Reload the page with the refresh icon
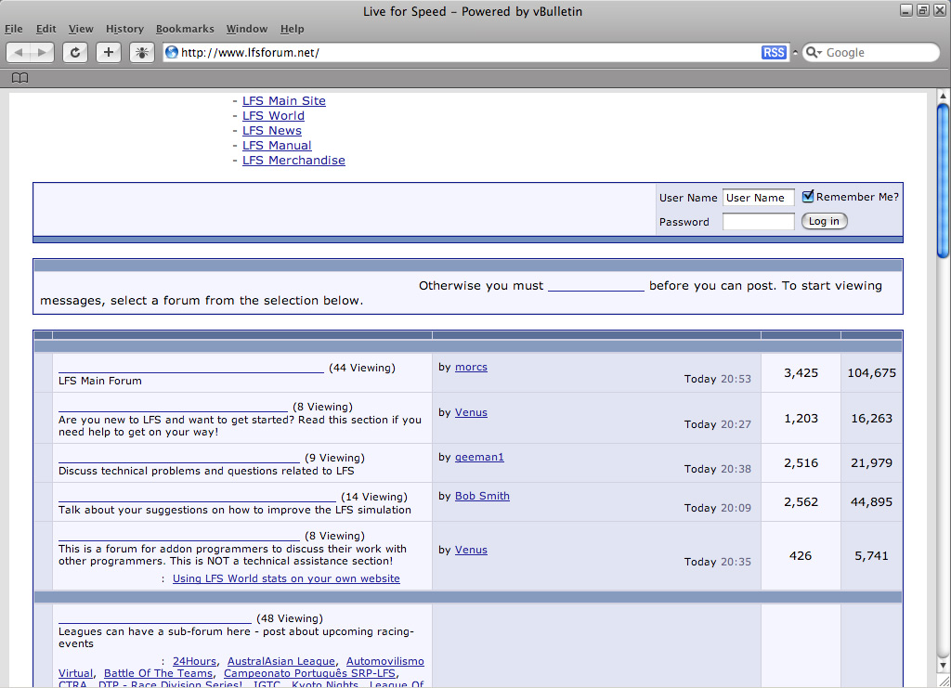 tap(75, 53)
